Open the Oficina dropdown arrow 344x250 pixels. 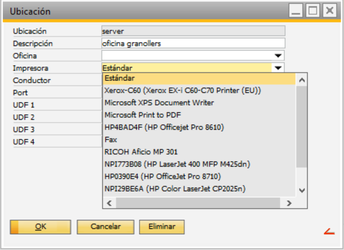[278, 56]
